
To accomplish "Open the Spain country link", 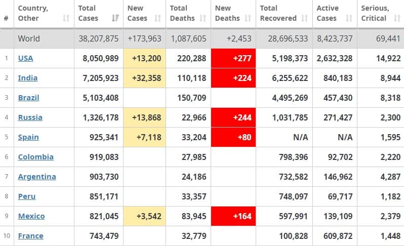I will click(28, 137).
